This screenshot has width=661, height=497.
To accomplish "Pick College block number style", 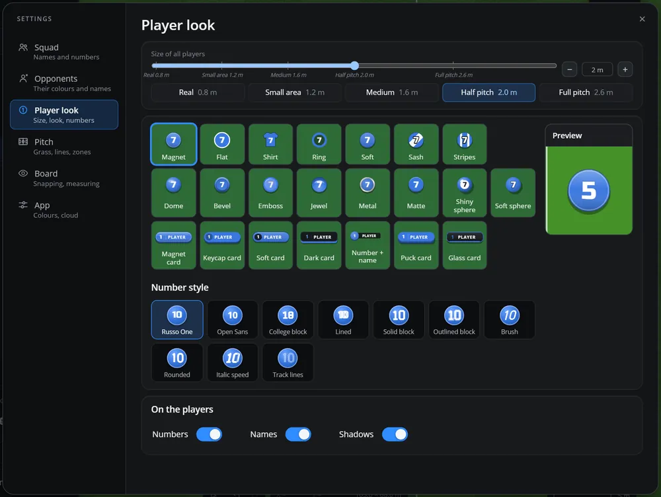I will 288,319.
